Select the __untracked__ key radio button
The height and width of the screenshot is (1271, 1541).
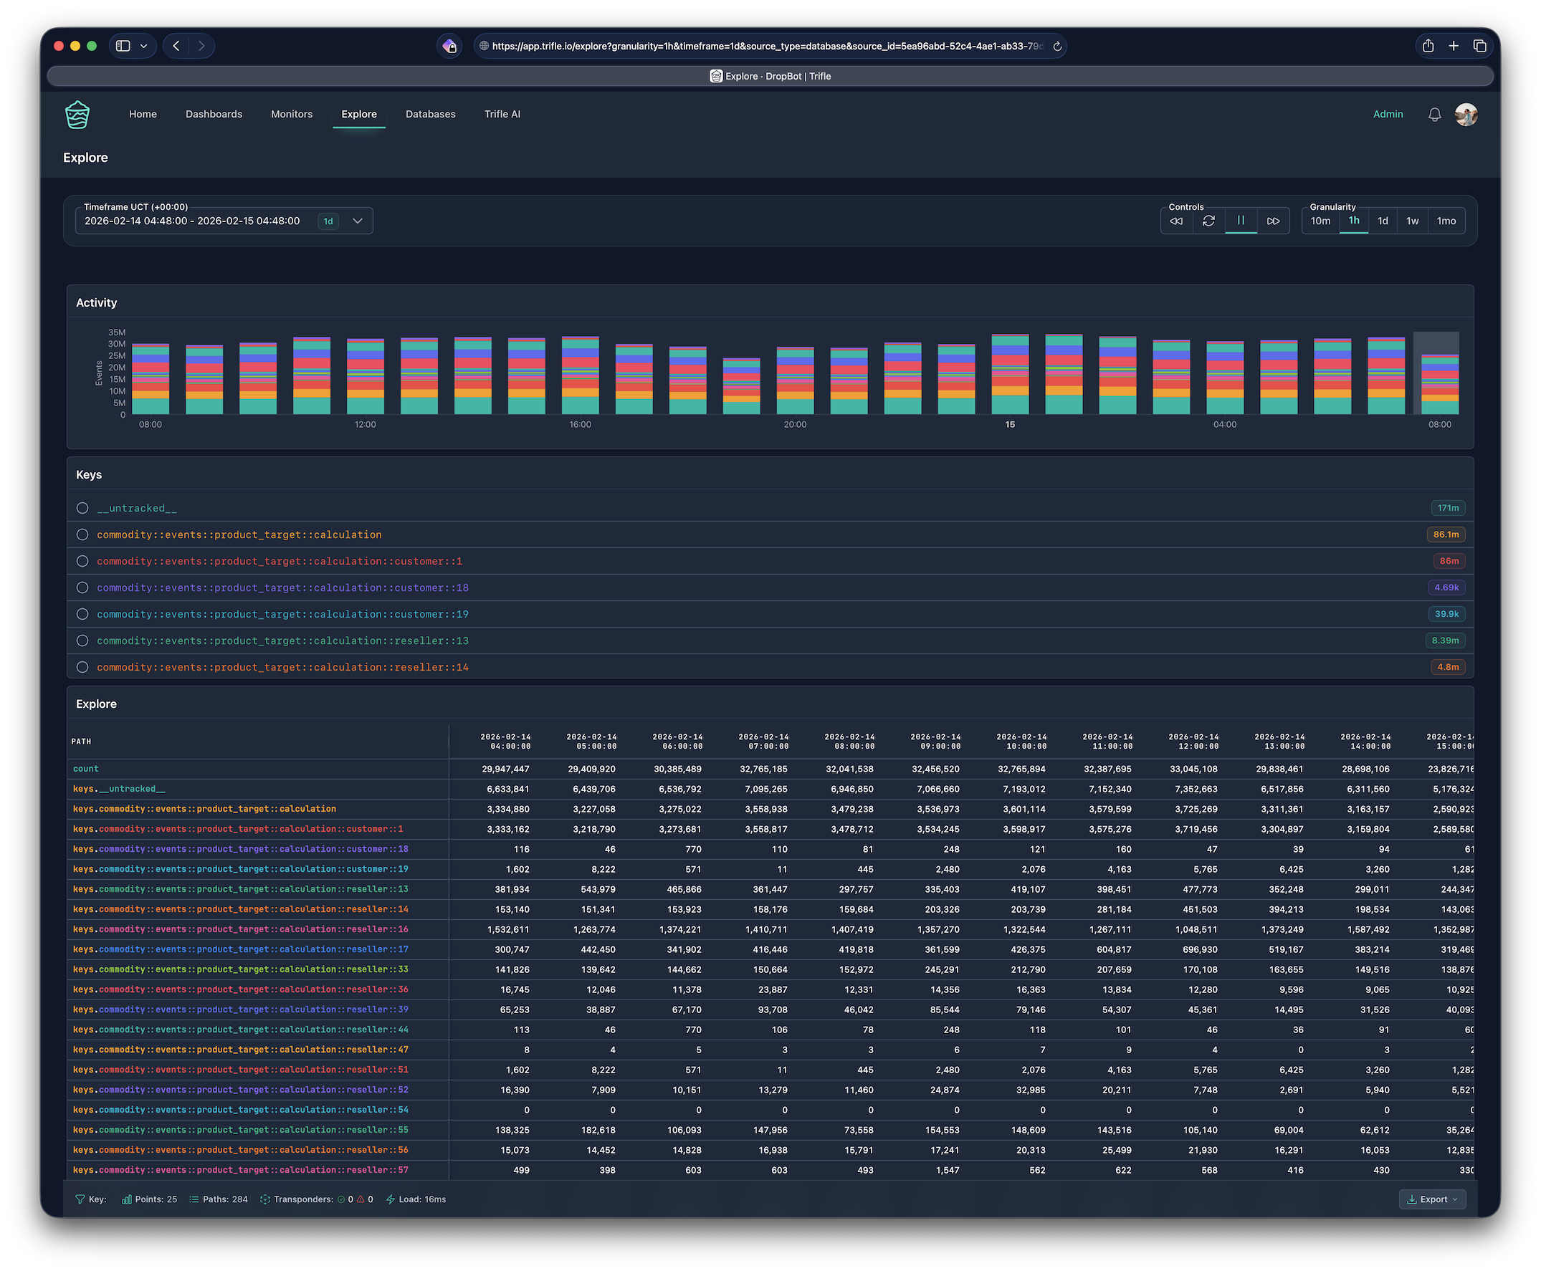pos(82,508)
